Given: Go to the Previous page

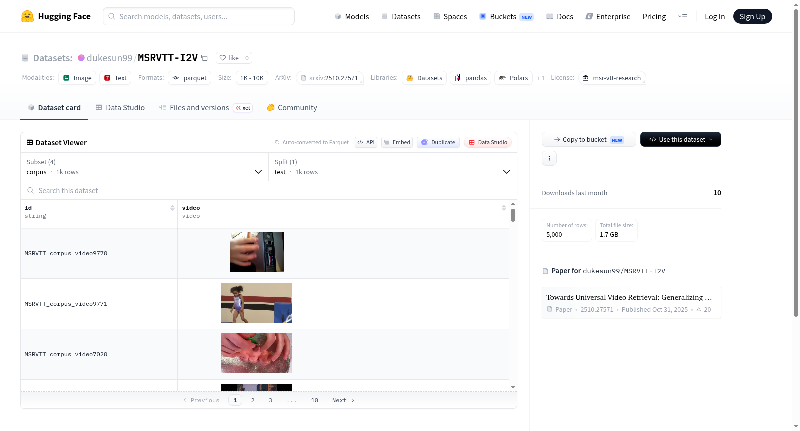Looking at the screenshot, I should pos(201,400).
